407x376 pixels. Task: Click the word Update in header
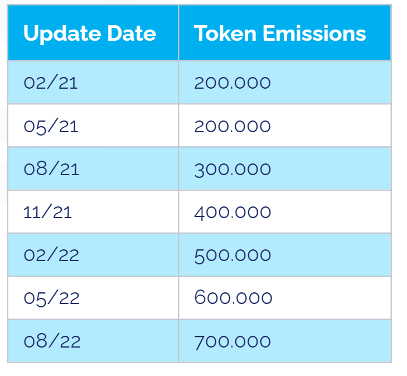pyautogui.click(x=62, y=34)
